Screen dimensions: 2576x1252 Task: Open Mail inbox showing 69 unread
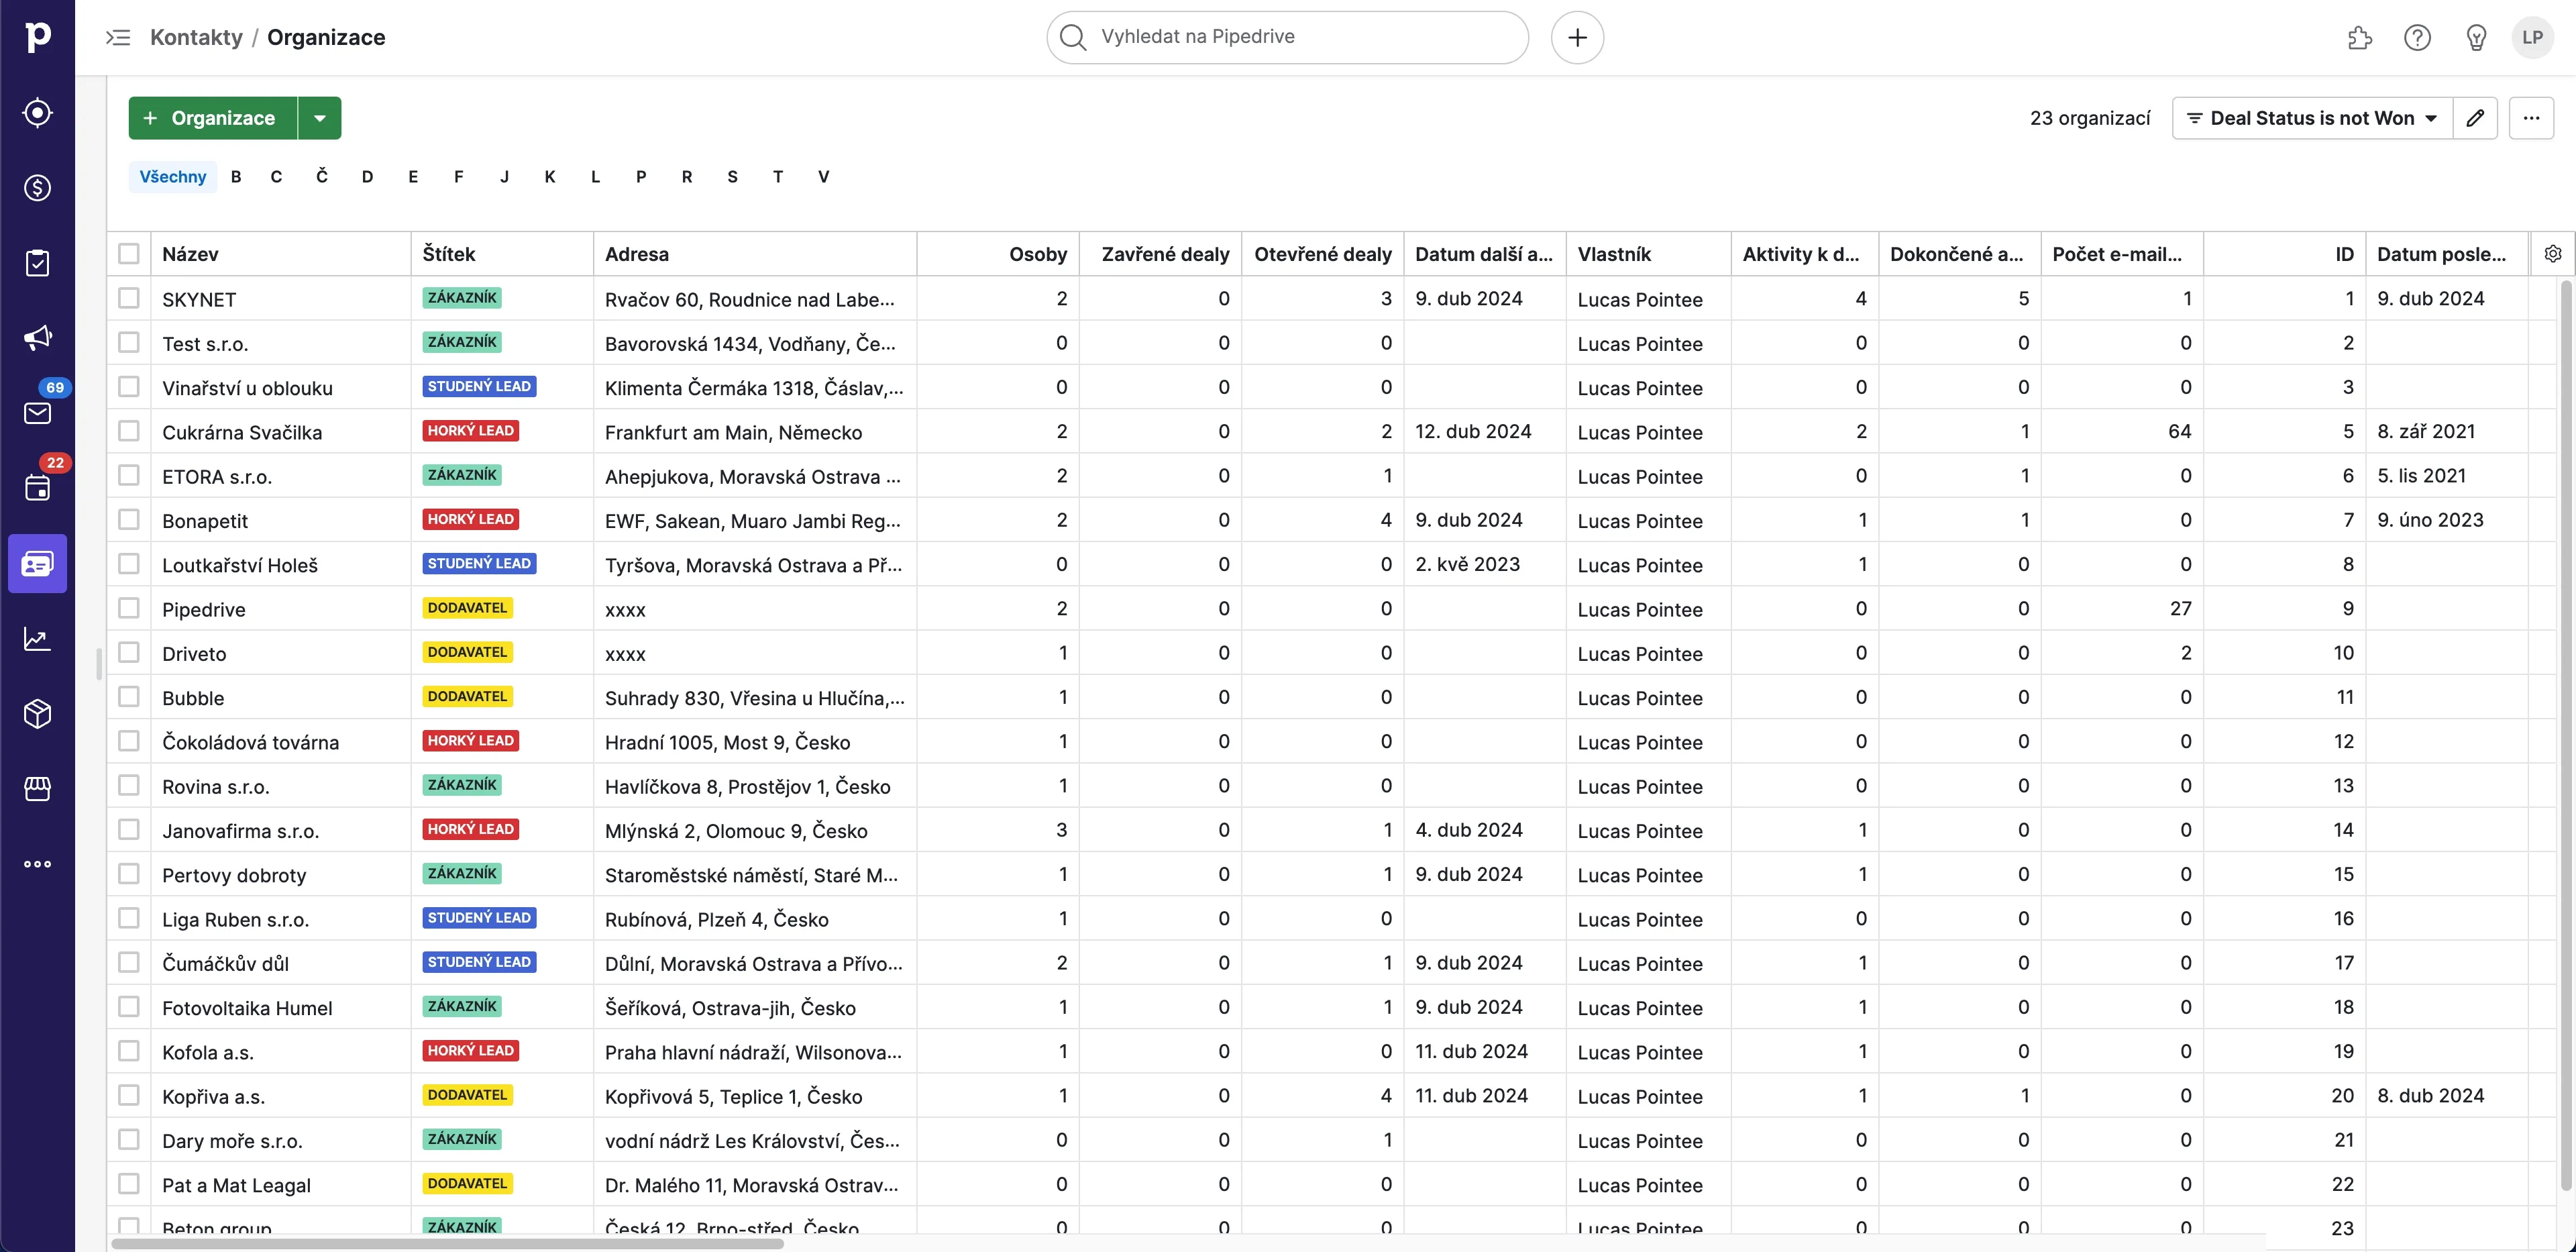point(37,413)
